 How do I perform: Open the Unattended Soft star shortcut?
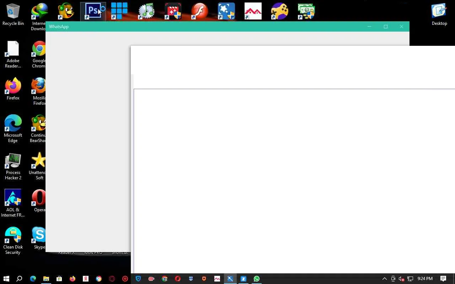38,166
